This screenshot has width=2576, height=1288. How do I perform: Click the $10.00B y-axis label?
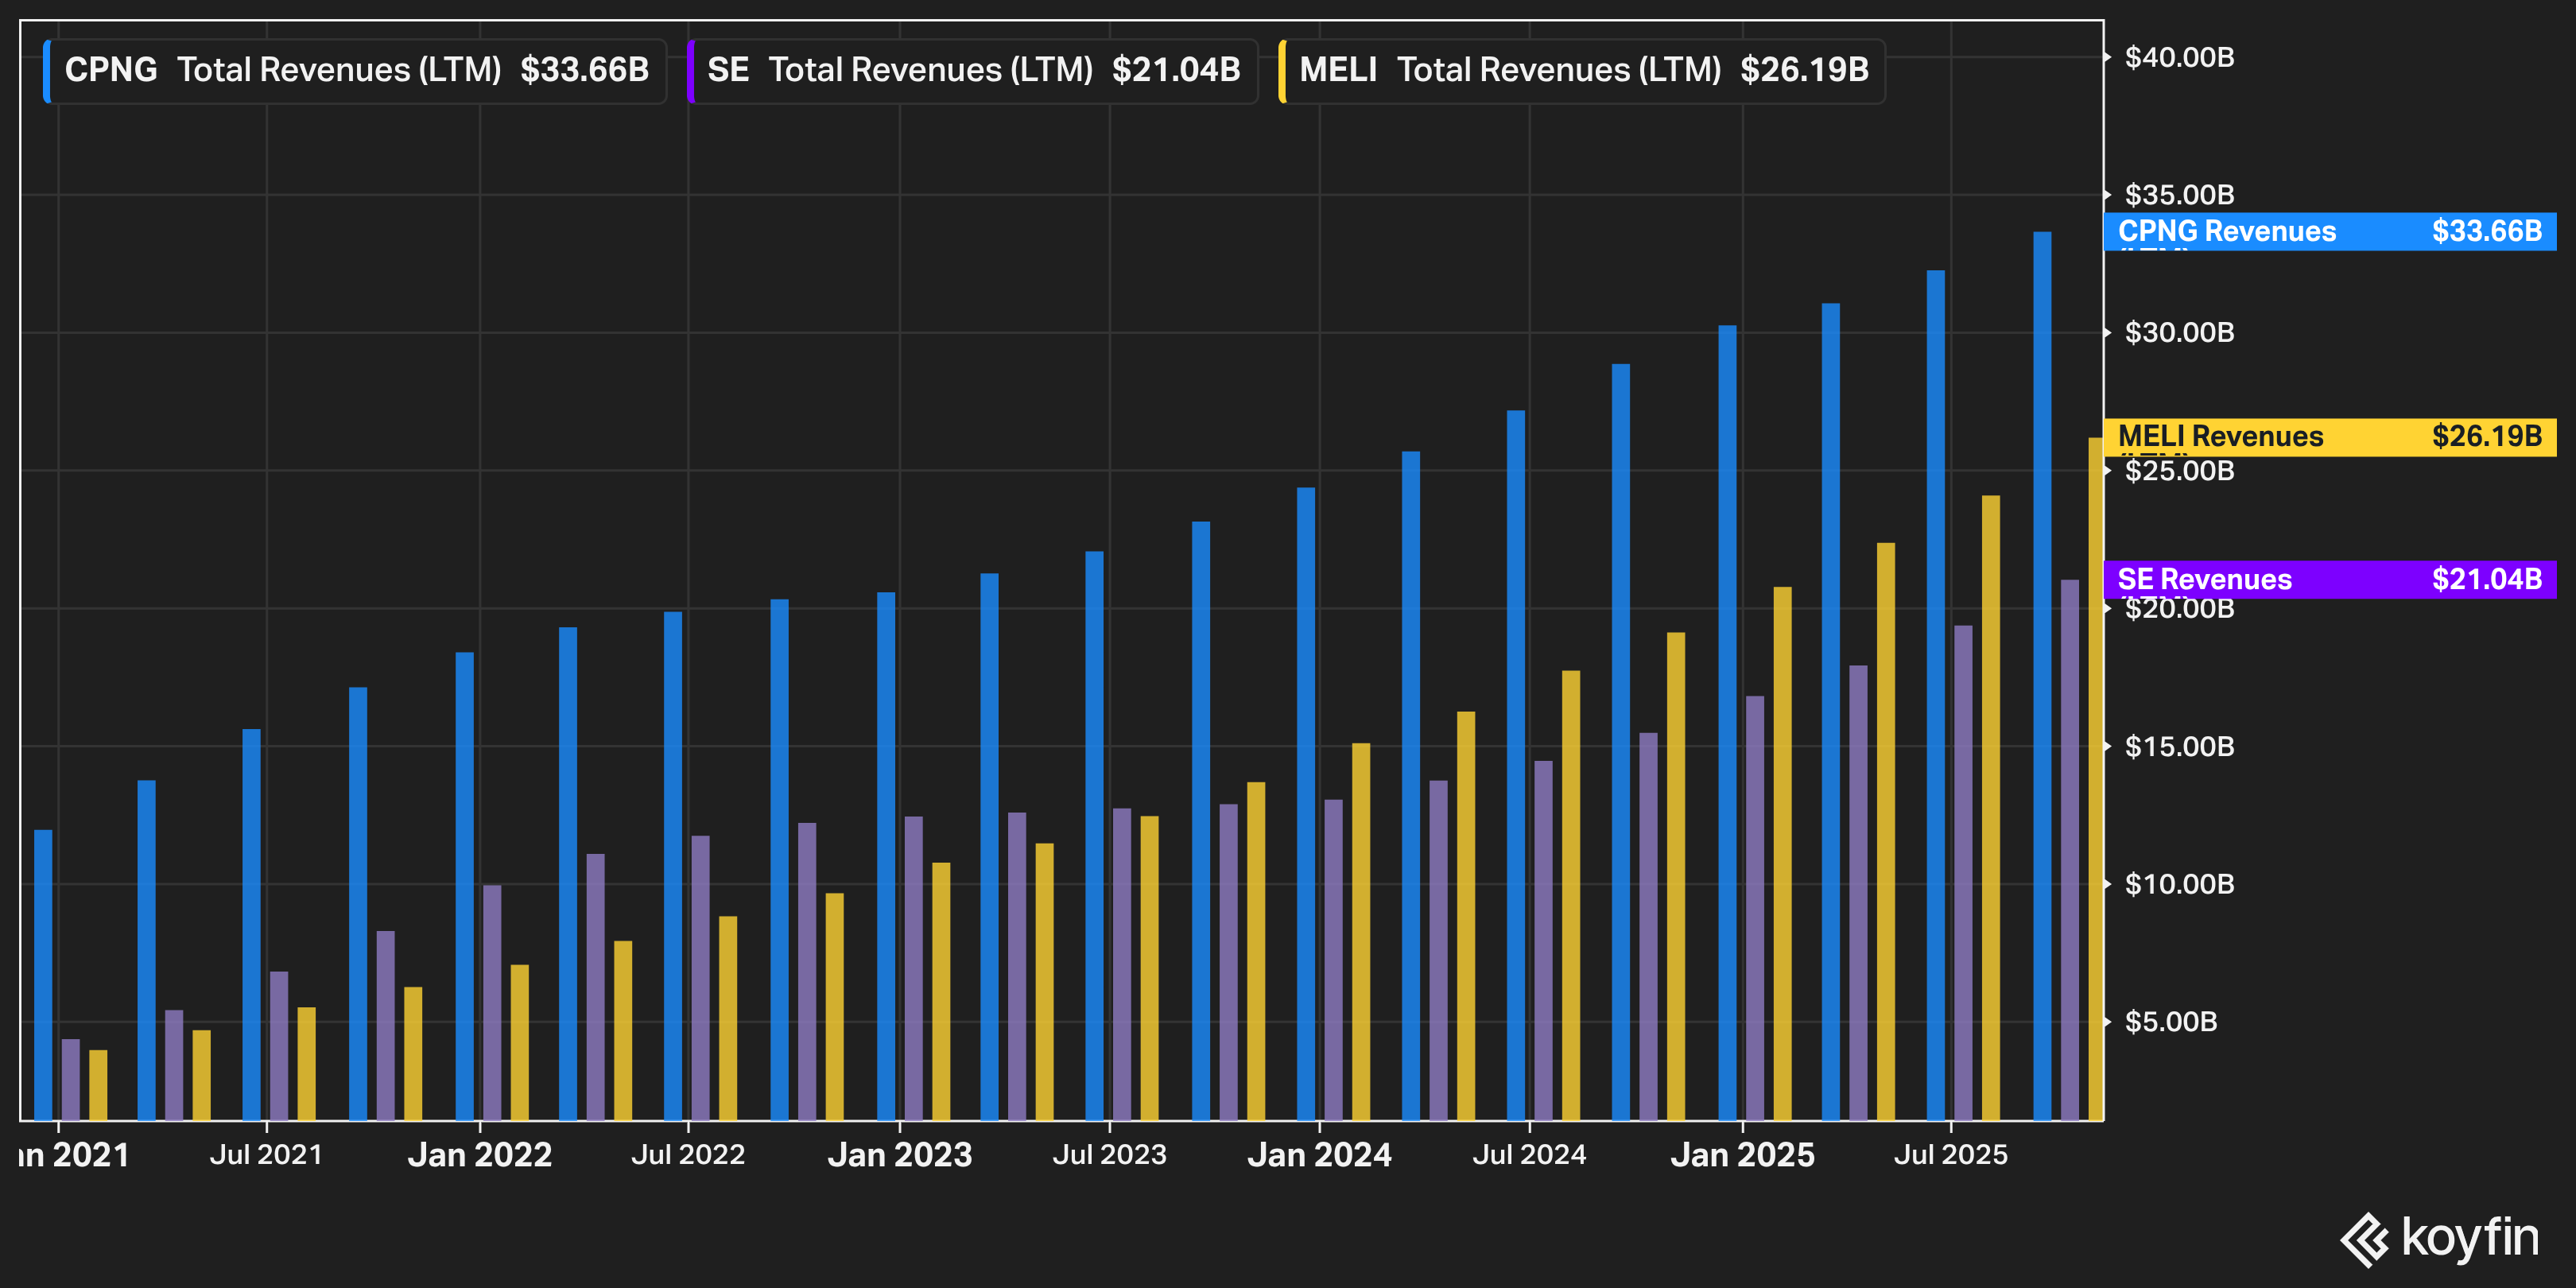click(x=2179, y=884)
